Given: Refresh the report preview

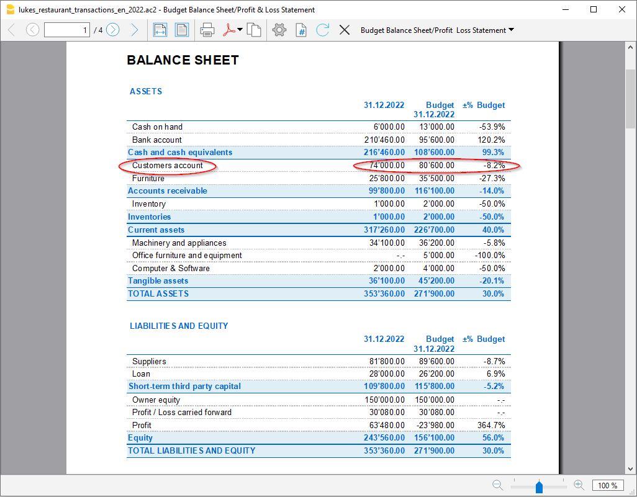Looking at the screenshot, I should pyautogui.click(x=322, y=30).
